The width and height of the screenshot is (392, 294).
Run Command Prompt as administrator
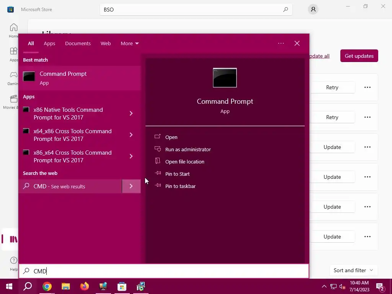point(188,150)
